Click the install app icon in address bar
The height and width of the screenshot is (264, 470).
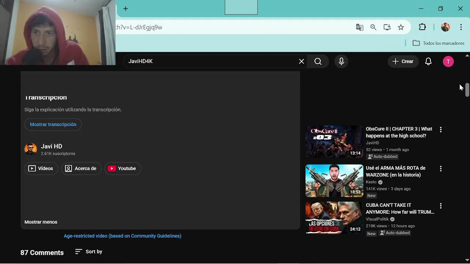(387, 27)
